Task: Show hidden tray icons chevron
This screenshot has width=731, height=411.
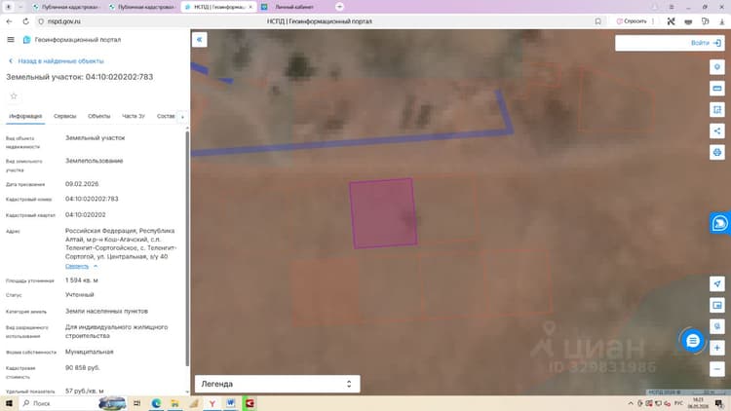Action: 631,403
